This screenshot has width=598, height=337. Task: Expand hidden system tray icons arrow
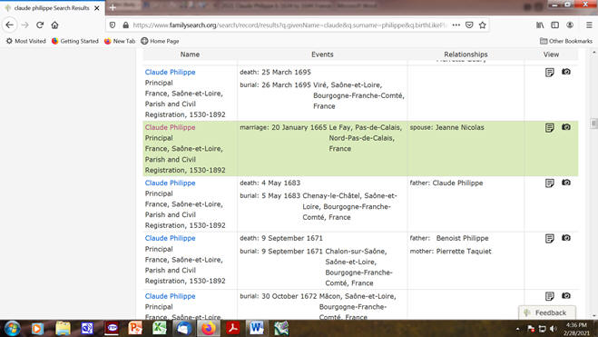(517, 329)
